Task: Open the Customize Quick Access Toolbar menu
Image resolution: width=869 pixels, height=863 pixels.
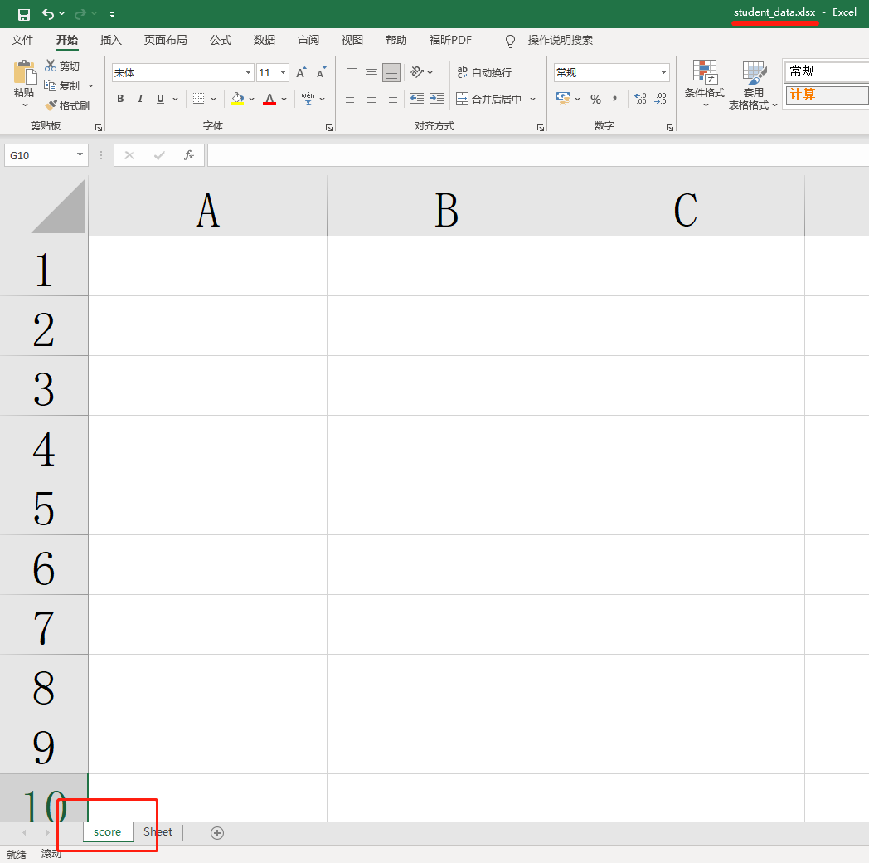Action: [112, 15]
